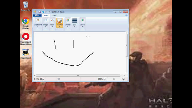192x108 pixels.
Task: Click the Paint application icon in the title bar
Action: 35,12
